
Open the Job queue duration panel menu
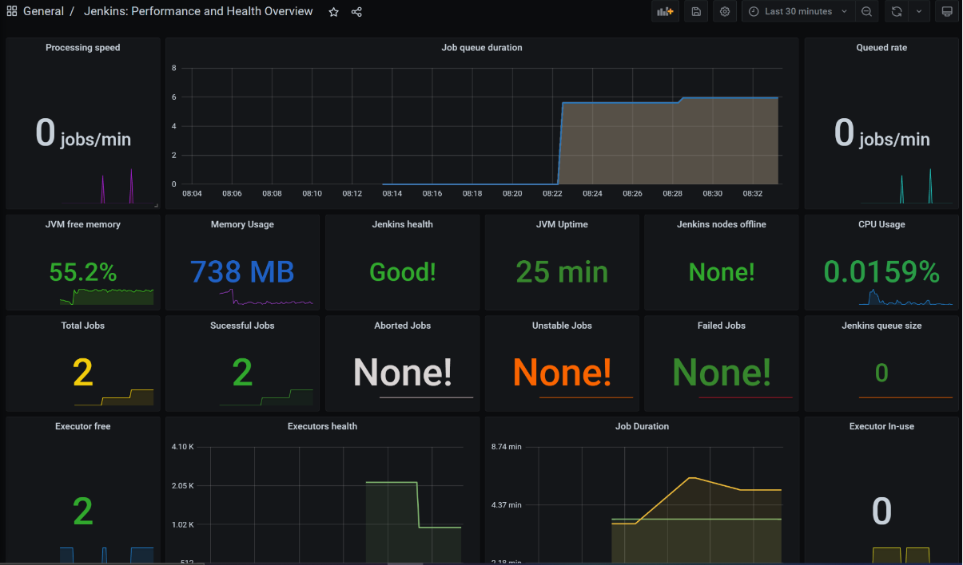[x=482, y=47]
